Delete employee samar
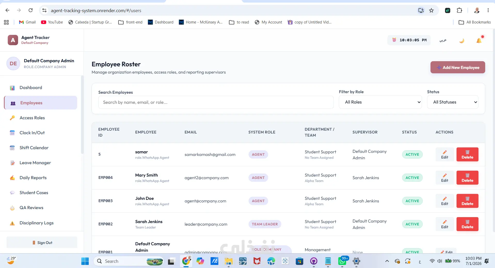495x268 pixels. (x=467, y=154)
